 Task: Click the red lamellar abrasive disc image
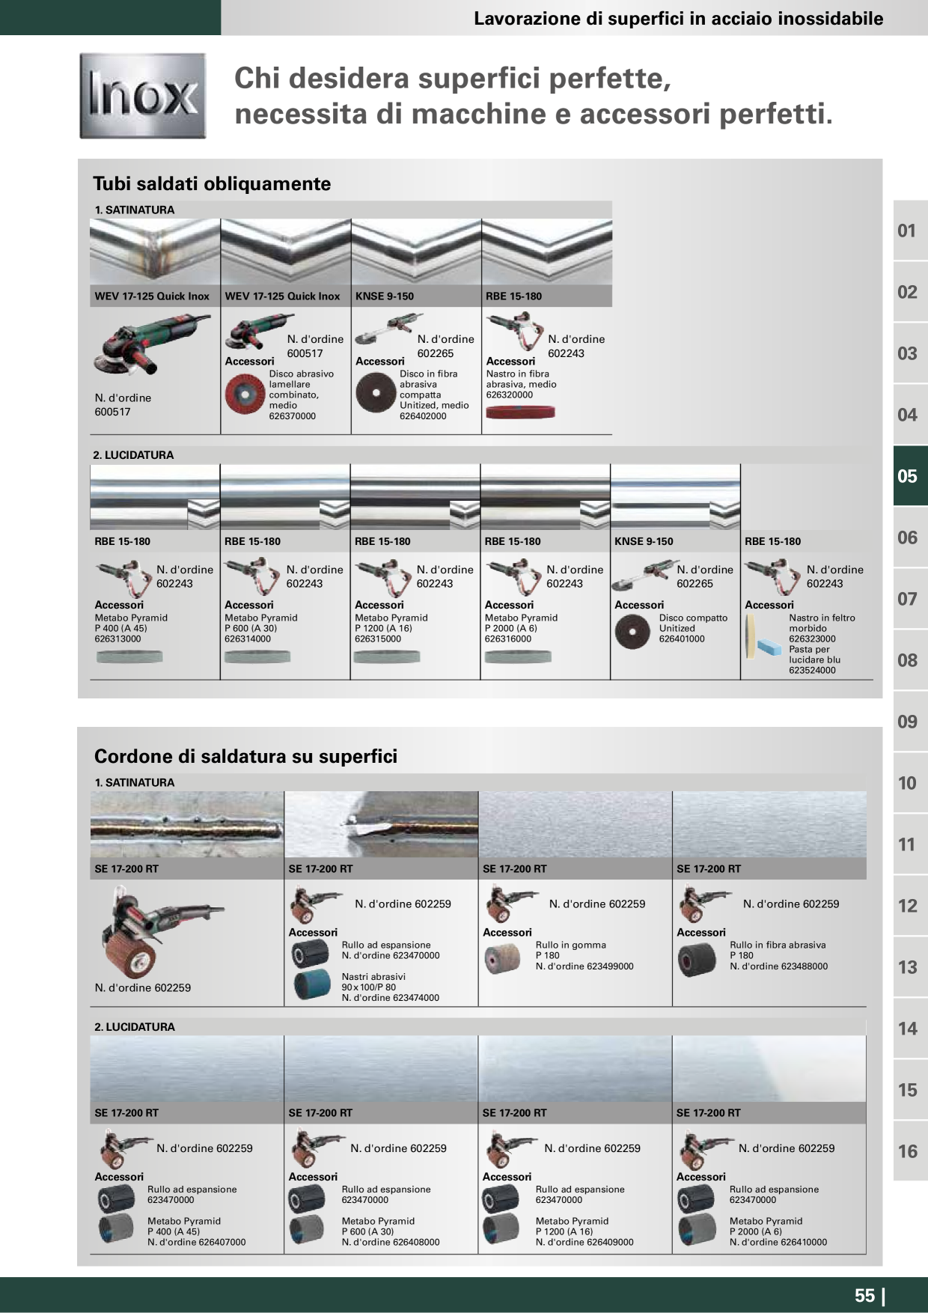[x=245, y=394]
